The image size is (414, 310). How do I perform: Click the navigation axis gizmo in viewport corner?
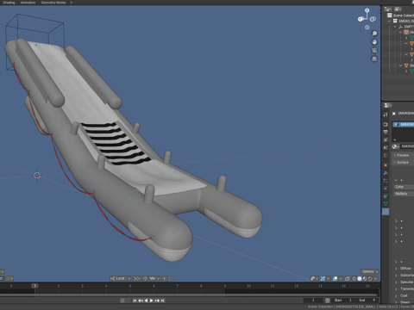[367, 19]
